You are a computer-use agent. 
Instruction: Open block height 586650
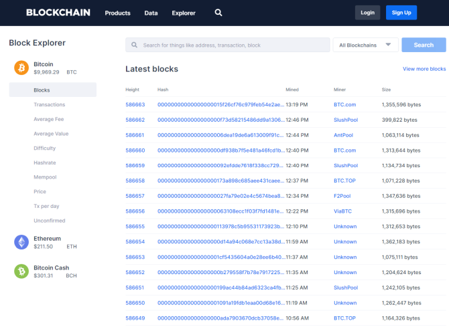click(x=135, y=303)
